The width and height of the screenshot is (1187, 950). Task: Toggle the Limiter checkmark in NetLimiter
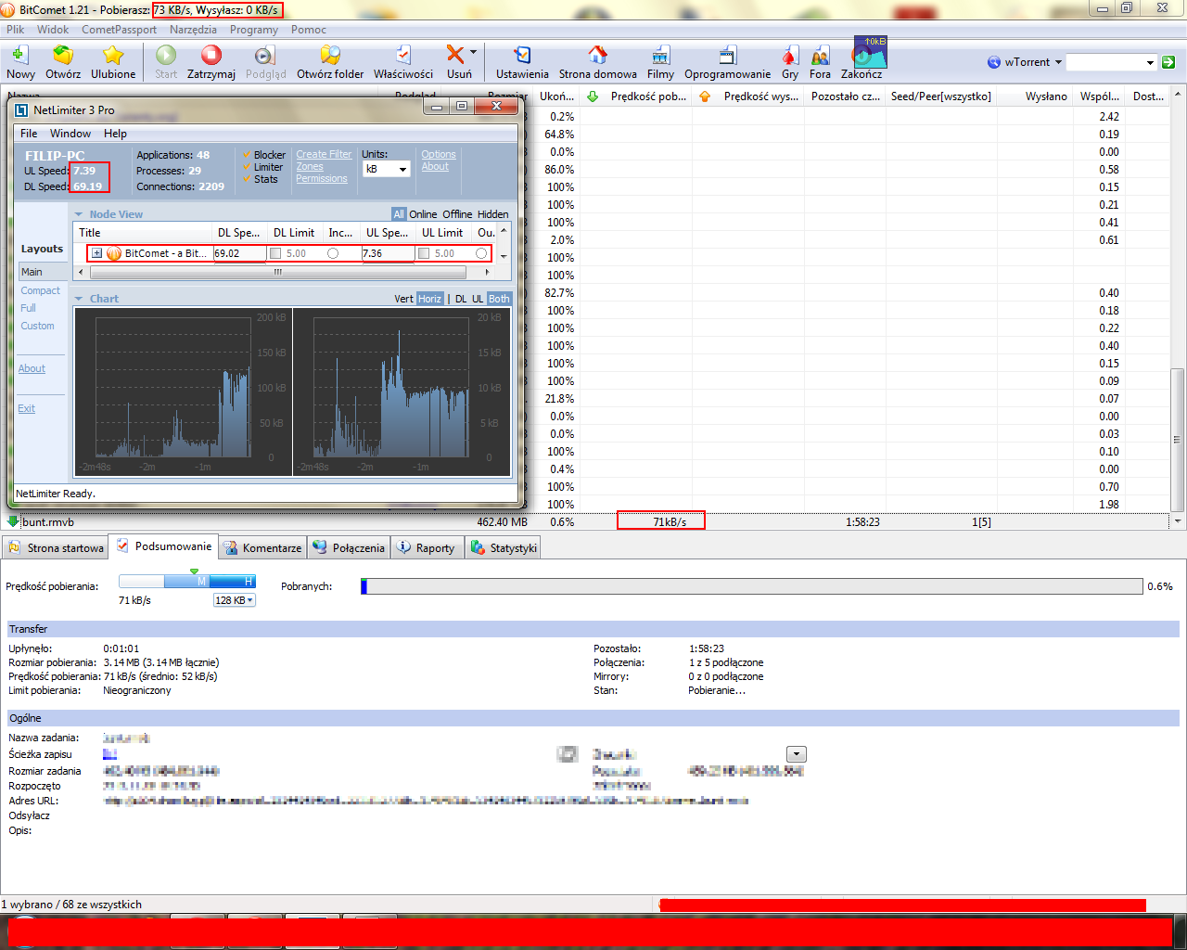(x=247, y=167)
